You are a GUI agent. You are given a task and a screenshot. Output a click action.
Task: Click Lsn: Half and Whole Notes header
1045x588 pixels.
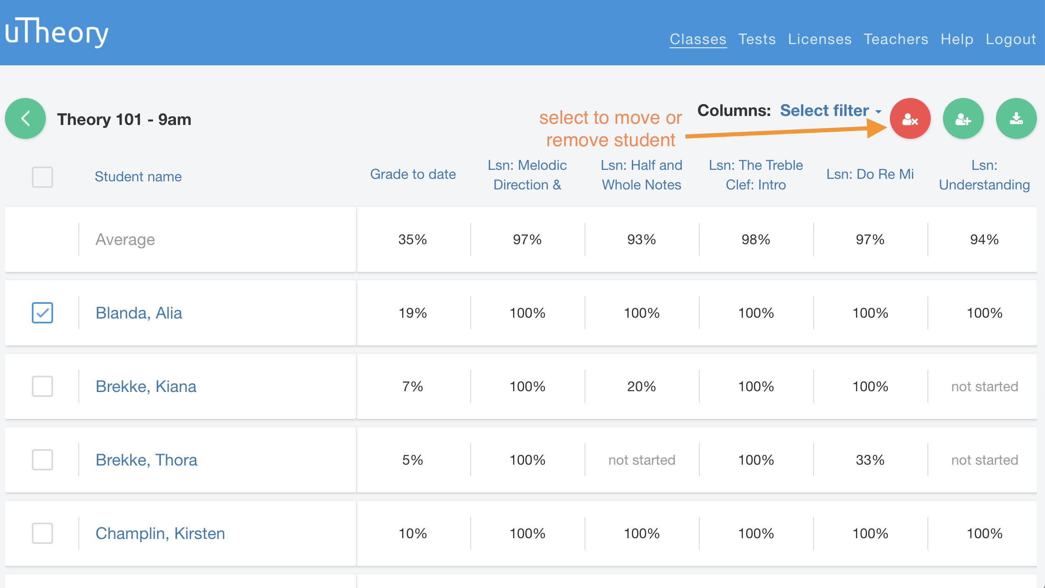641,175
